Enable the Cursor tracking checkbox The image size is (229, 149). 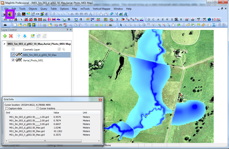point(38,108)
